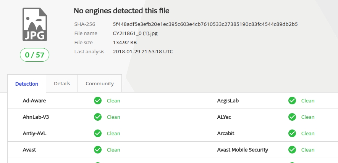
Task: Click the file name CY2I1861_0 (1).jpg
Action: click(136, 33)
